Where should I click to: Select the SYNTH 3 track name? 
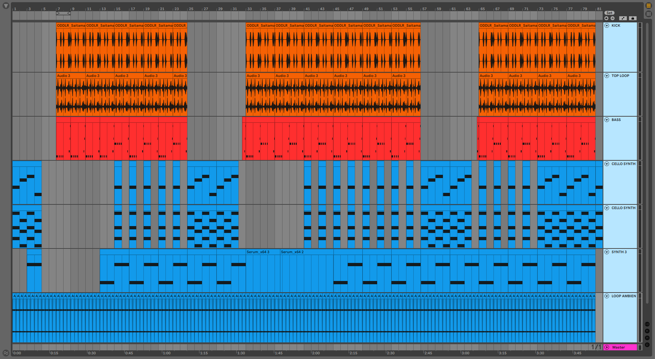pyautogui.click(x=619, y=252)
